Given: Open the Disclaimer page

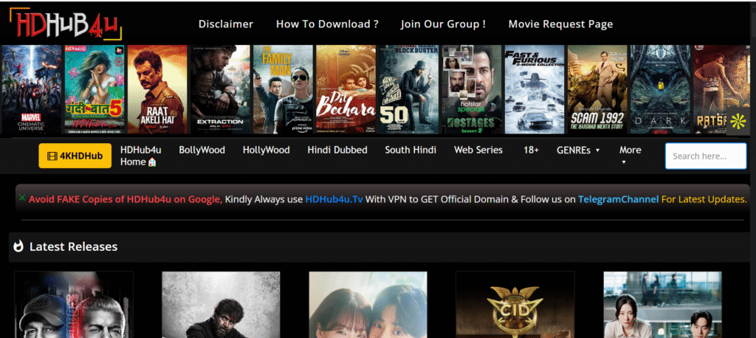Looking at the screenshot, I should click(x=226, y=24).
